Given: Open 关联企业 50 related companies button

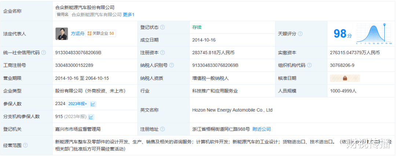Looking at the screenshot, I should (100, 33).
